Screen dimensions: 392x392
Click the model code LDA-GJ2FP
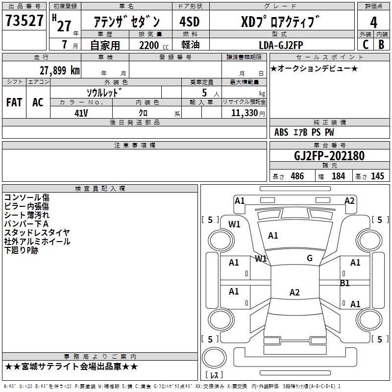tap(281, 44)
